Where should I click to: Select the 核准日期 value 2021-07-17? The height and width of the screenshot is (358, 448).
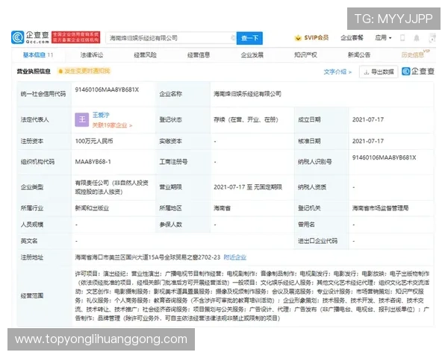tap(368, 141)
